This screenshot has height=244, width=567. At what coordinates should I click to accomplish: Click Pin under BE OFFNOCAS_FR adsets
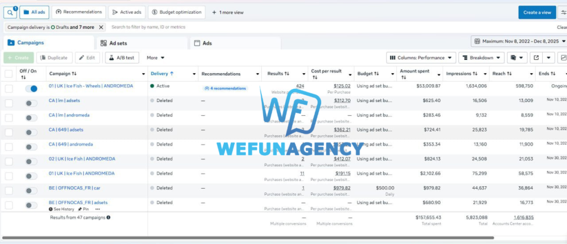[x=84, y=209]
